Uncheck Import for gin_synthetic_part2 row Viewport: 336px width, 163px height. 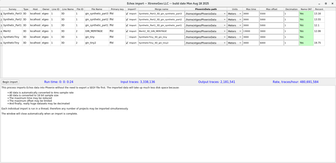(x=127, y=19)
